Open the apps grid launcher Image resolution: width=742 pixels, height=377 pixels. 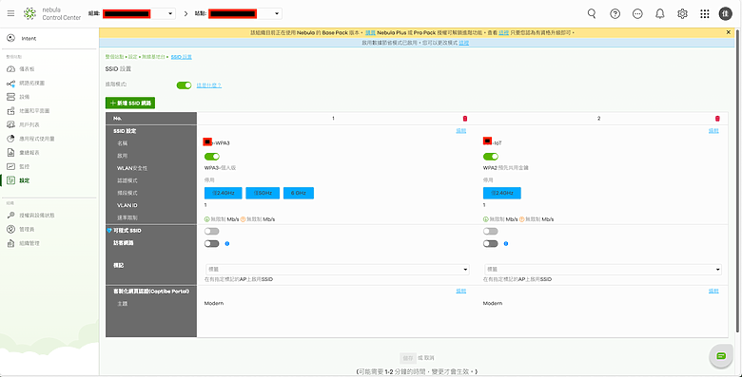[705, 13]
